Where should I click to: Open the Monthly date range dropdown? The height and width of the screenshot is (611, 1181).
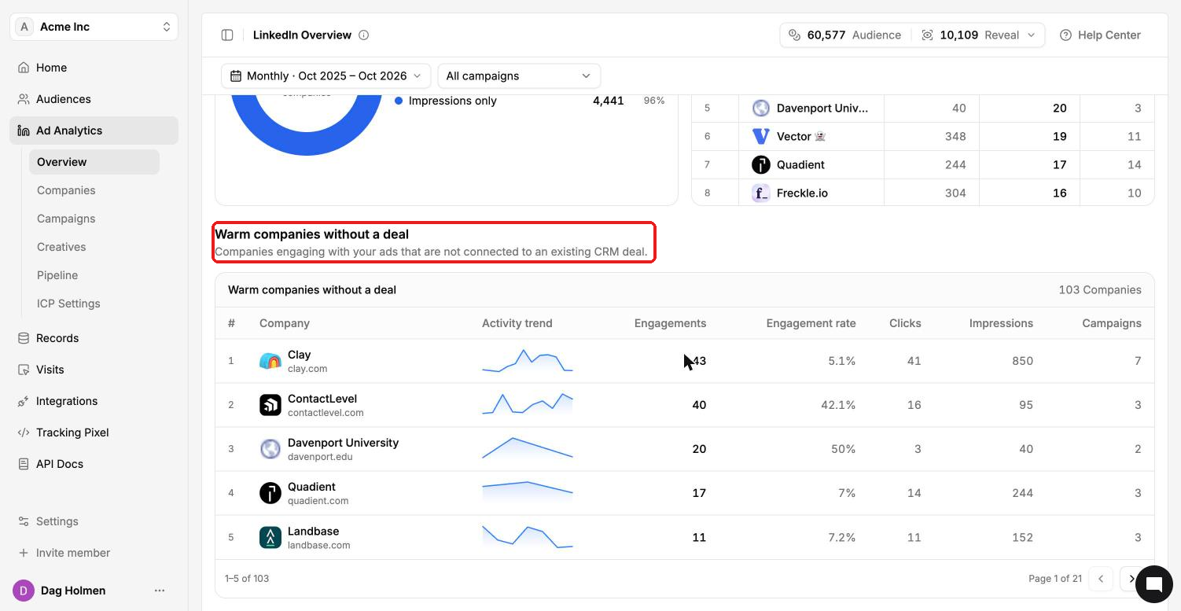(326, 75)
